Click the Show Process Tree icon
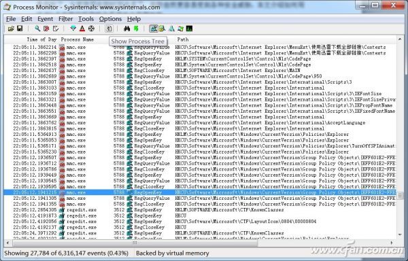Screen dimensions: 408x261 109,29
